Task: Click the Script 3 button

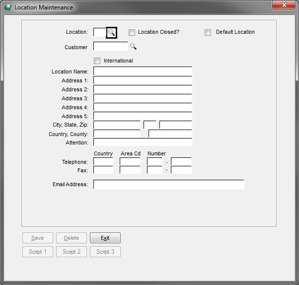Action: 105,252
